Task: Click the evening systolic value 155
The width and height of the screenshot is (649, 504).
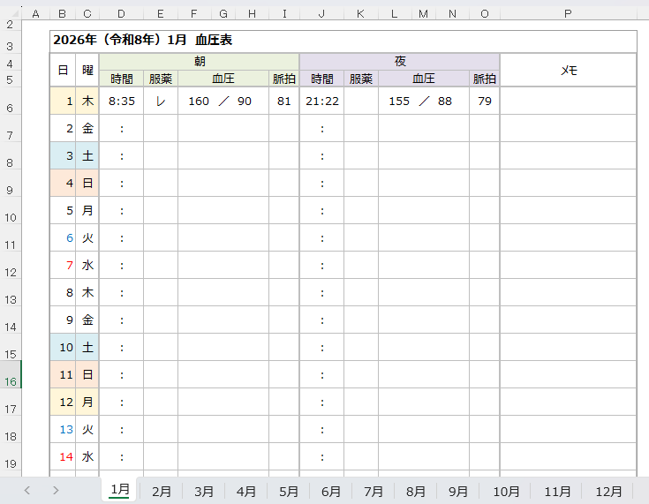Action: [399, 102]
